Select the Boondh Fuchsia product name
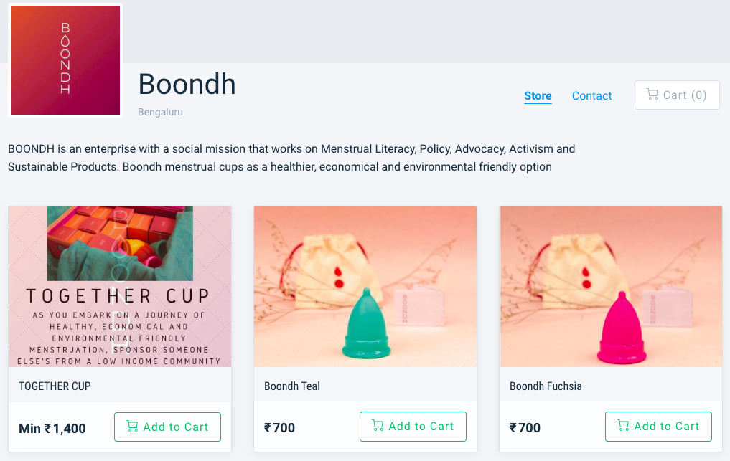Screen dimensions: 730x461 (546, 386)
